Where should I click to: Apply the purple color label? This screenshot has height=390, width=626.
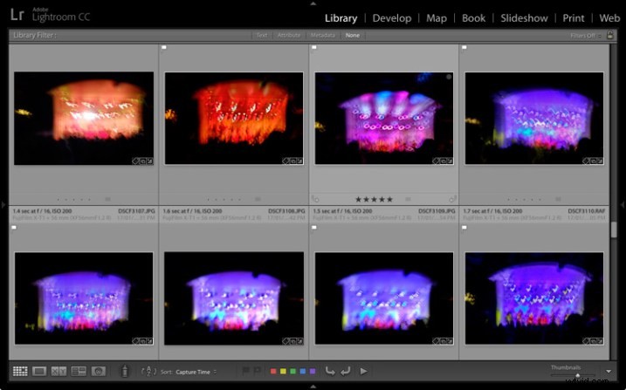tap(313, 372)
